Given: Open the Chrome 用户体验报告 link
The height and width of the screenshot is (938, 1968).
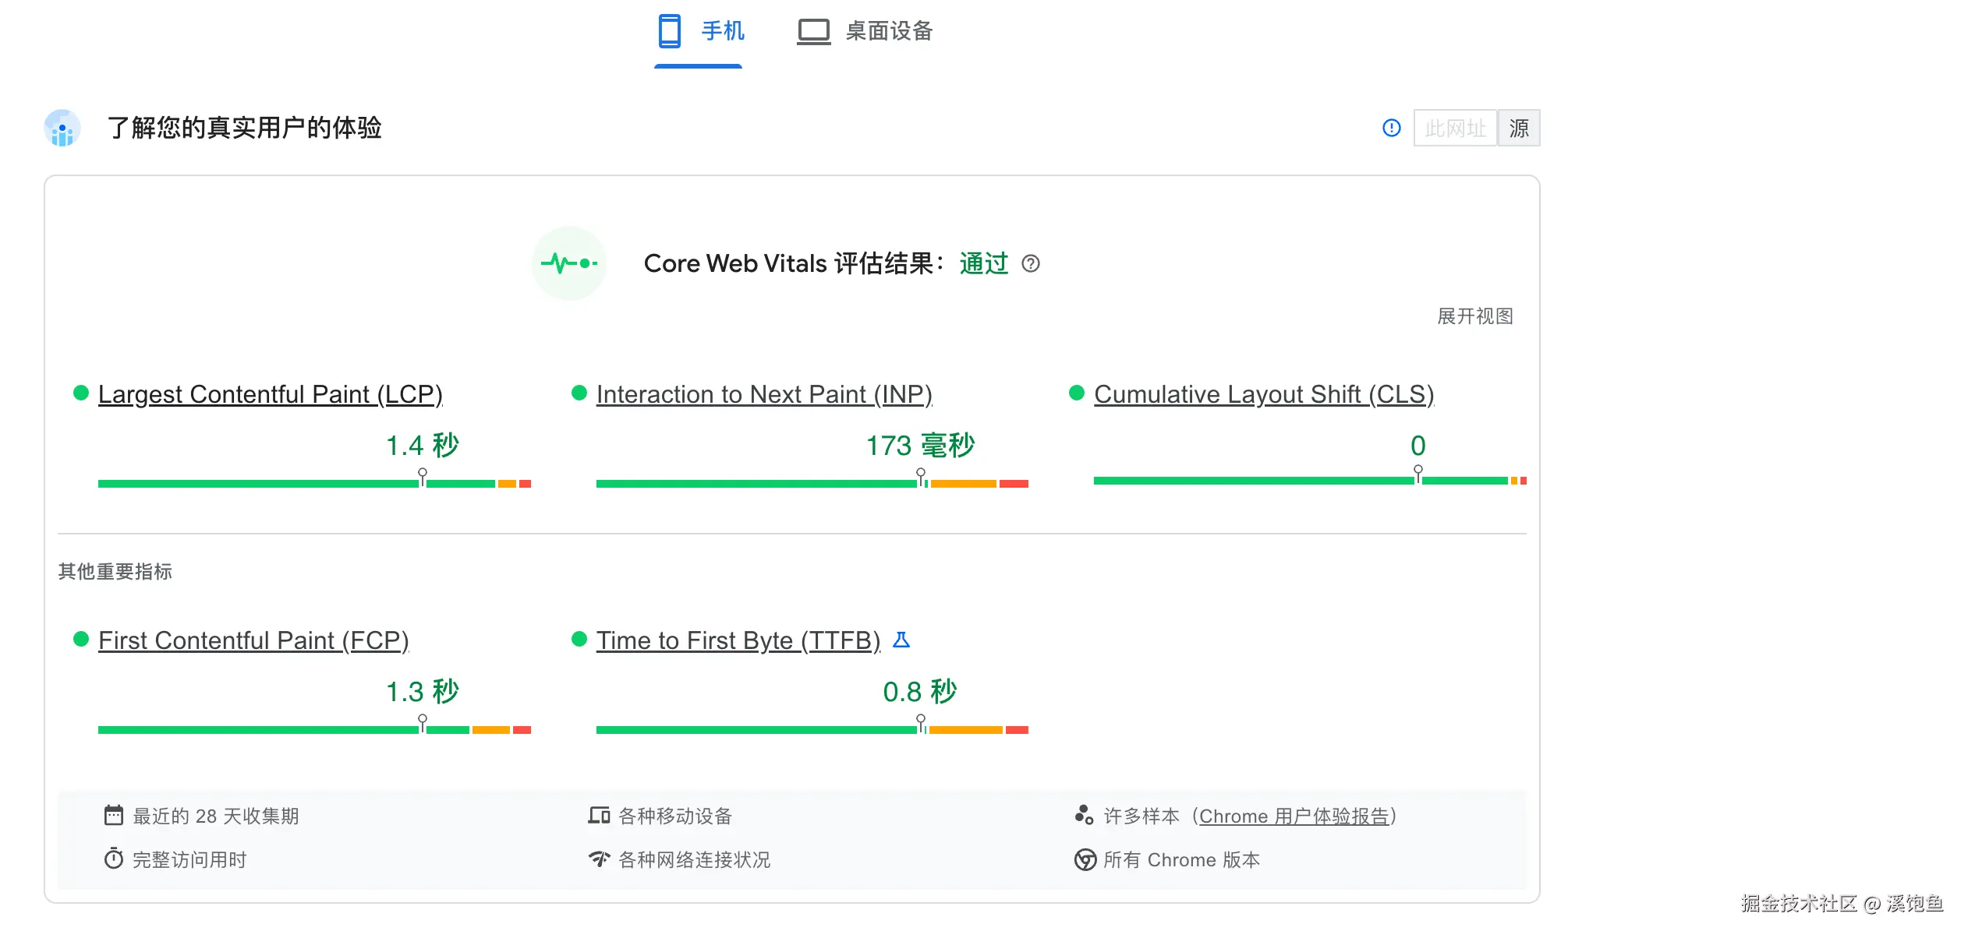Looking at the screenshot, I should [1294, 816].
